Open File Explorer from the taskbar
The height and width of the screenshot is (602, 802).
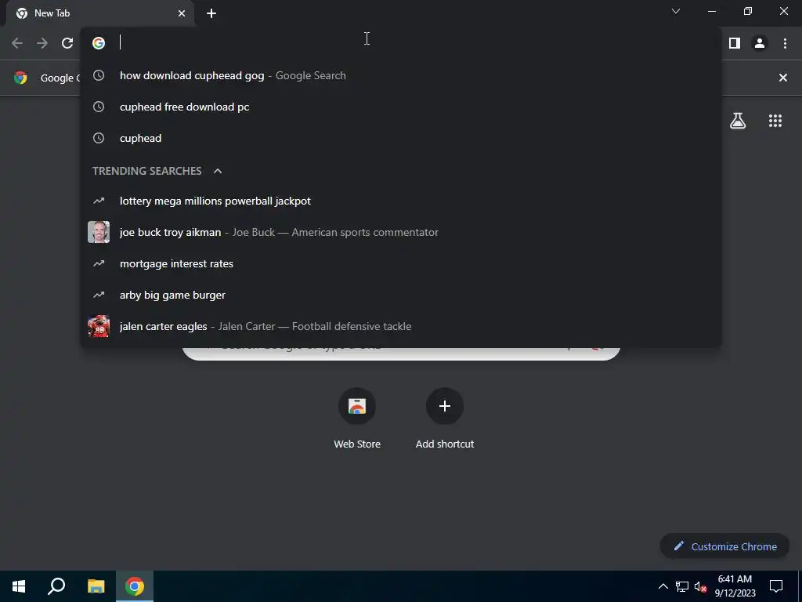click(96, 586)
